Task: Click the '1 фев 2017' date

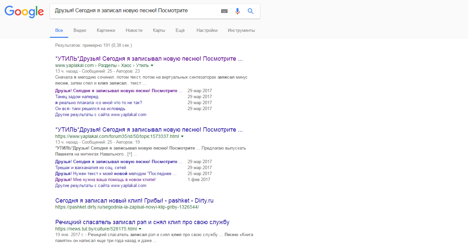Action: (x=199, y=180)
